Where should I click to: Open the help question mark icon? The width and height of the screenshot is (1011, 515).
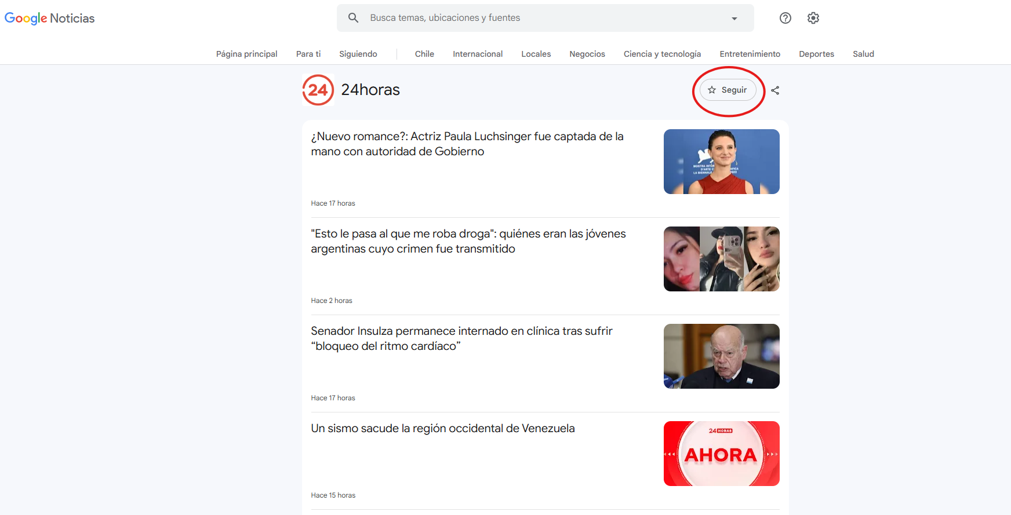785,18
